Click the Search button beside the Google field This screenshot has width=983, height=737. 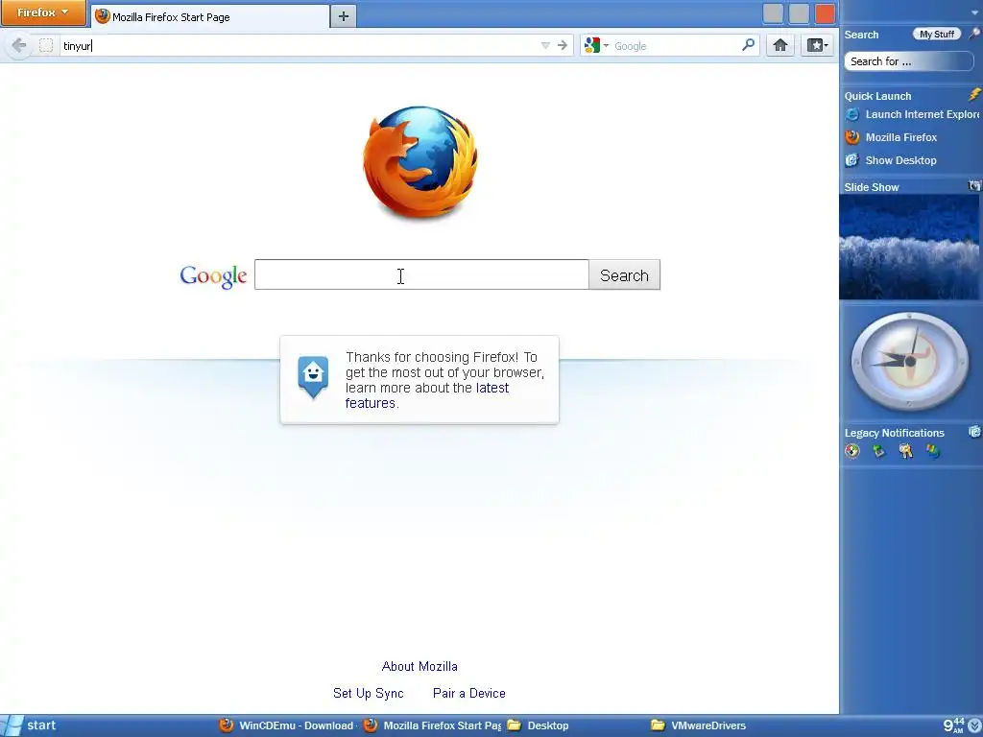pyautogui.click(x=624, y=275)
